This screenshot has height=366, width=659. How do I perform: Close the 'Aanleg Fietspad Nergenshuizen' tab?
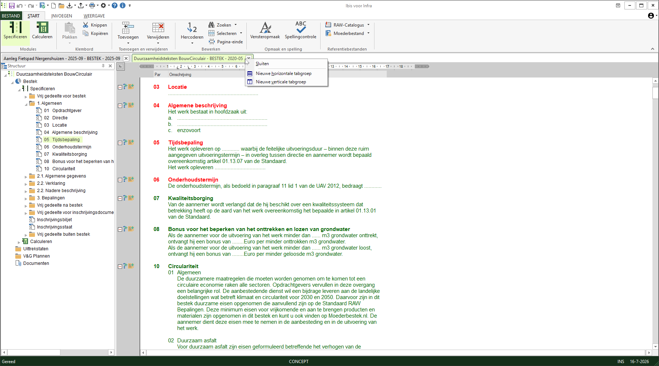click(126, 58)
